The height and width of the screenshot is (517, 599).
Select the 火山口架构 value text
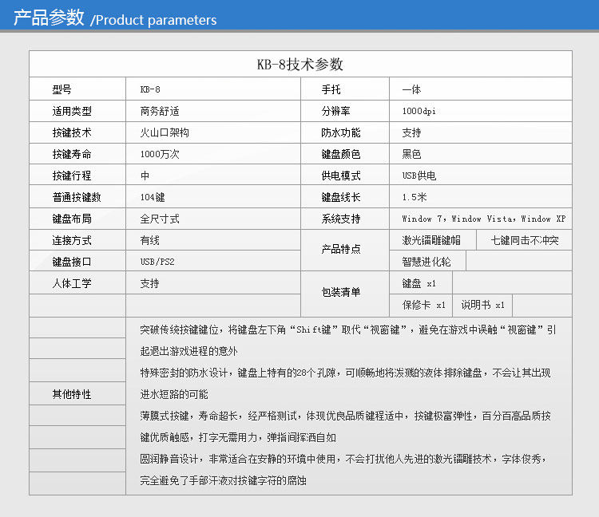pos(164,132)
